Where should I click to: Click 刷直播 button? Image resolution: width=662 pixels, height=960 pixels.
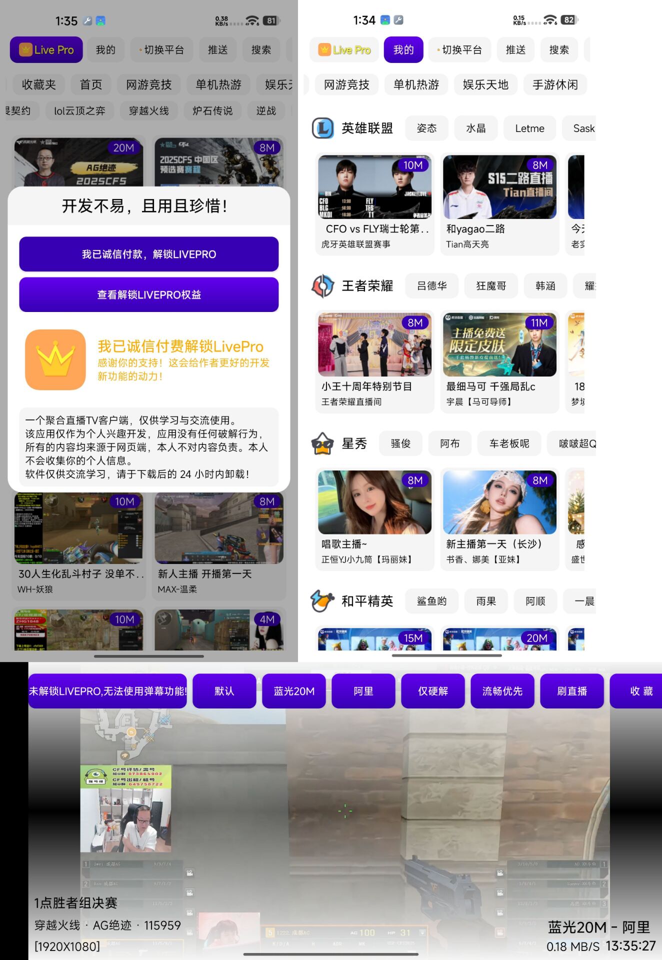click(572, 691)
